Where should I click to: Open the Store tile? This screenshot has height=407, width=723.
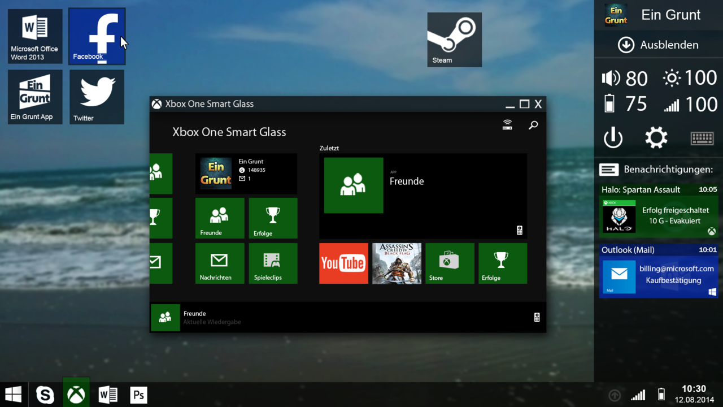pyautogui.click(x=450, y=263)
